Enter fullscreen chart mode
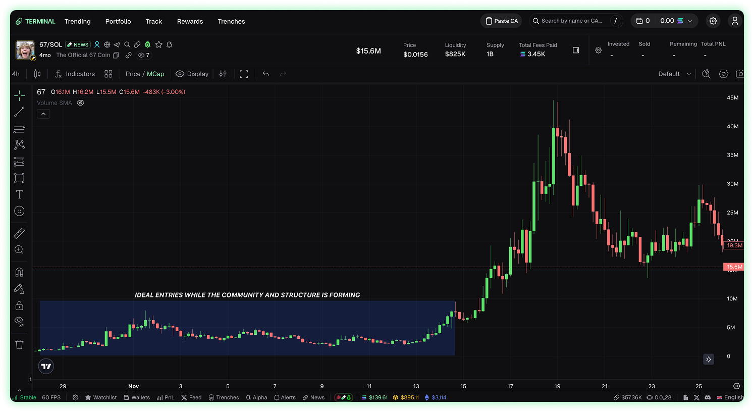The height and width of the screenshot is (412, 754). pos(244,74)
